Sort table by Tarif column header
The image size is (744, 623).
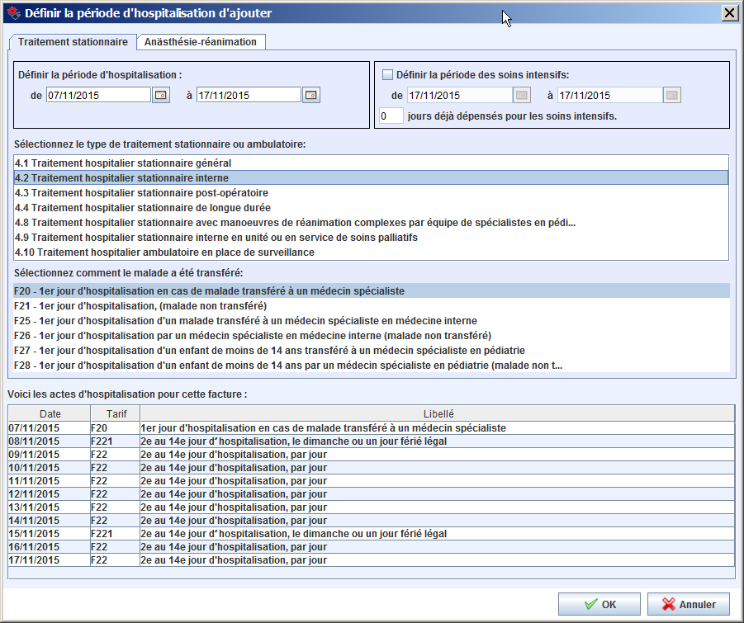(116, 413)
